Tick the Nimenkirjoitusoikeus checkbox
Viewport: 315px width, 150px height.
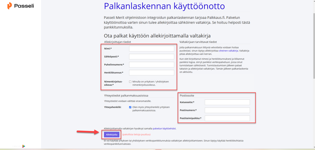click(x=130, y=82)
